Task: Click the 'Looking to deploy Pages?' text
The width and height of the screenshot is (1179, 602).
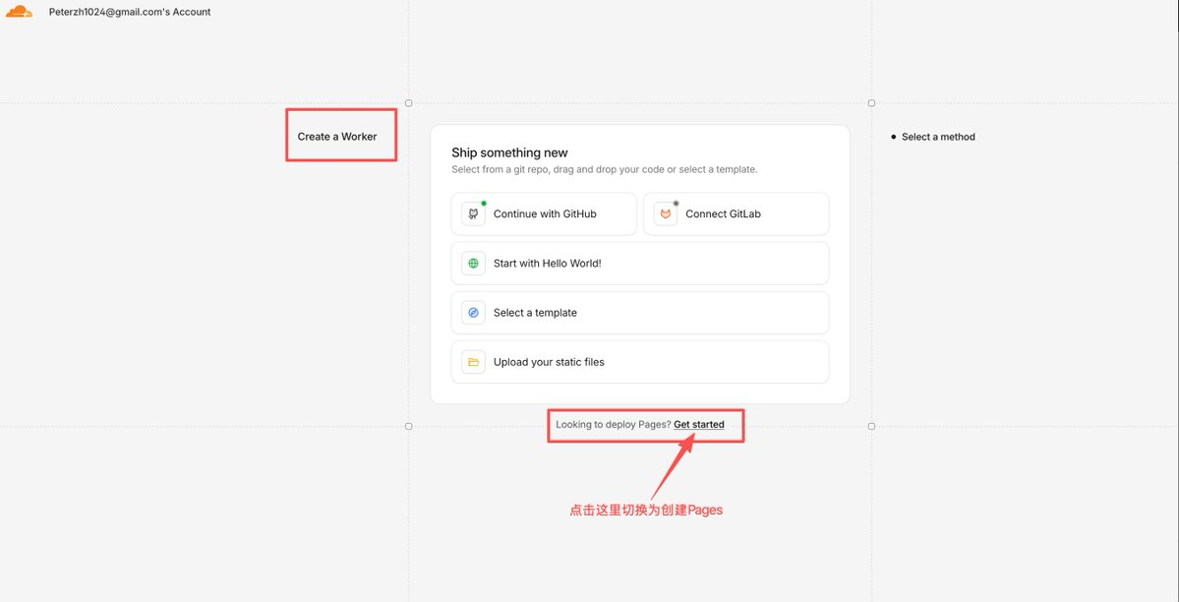Action: tap(614, 424)
